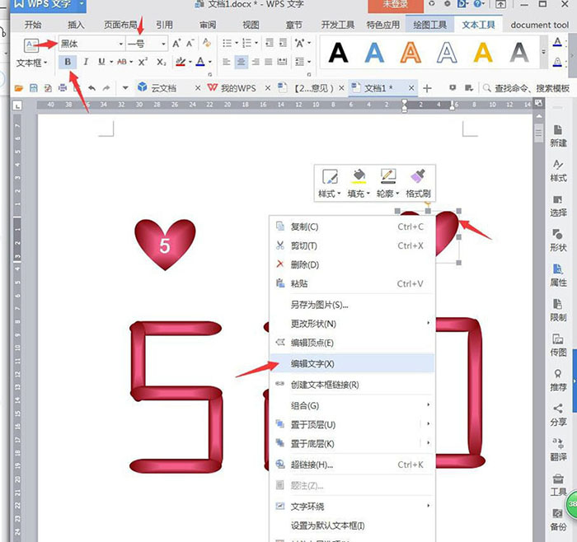
Task: Click the save icon in quick toolbar
Action: [x=34, y=88]
